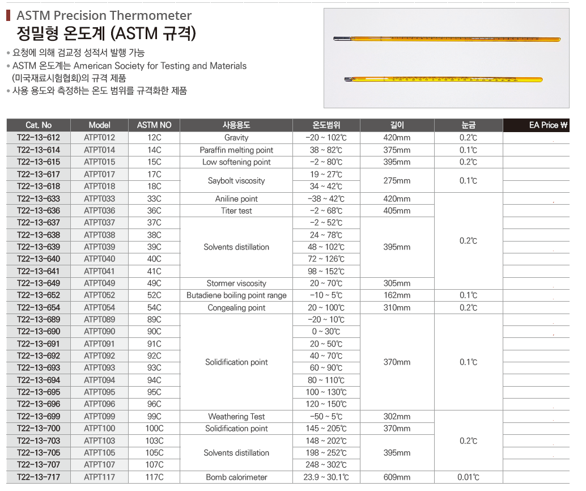This screenshot has height=491, width=586.
Task: Click length value '609mm'
Action: [x=397, y=477]
